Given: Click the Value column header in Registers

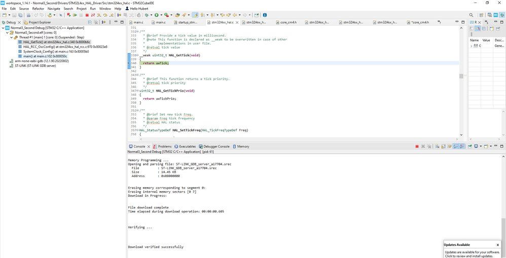Looking at the screenshot, I should [486, 40].
